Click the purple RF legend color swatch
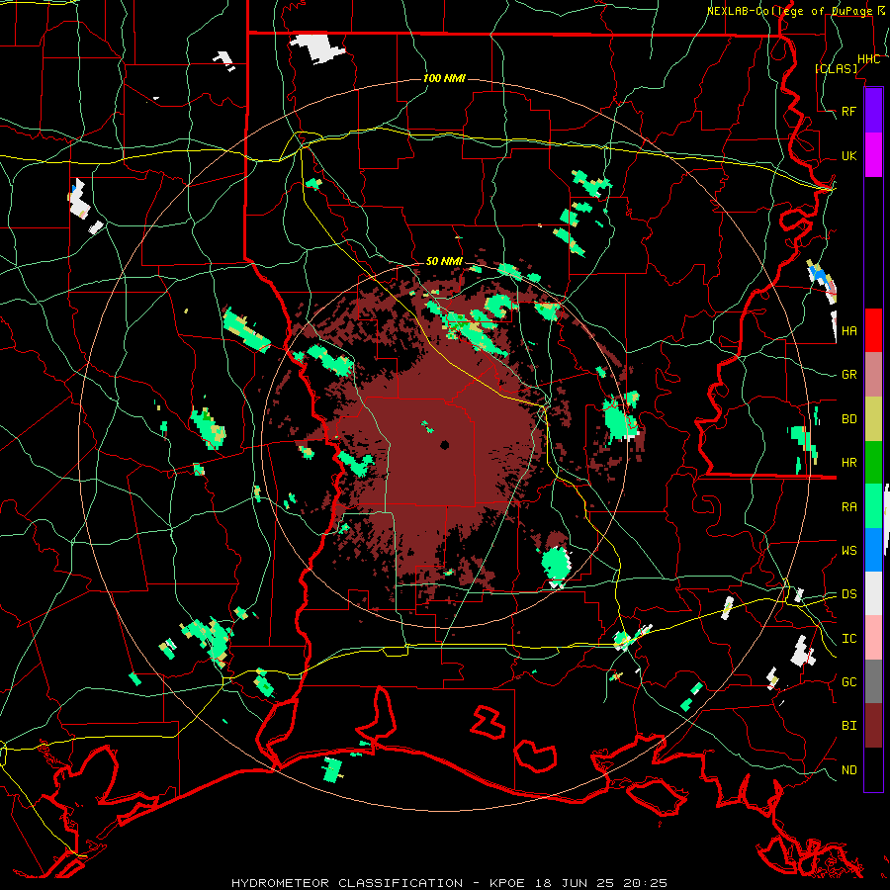The height and width of the screenshot is (890, 890). tap(873, 111)
